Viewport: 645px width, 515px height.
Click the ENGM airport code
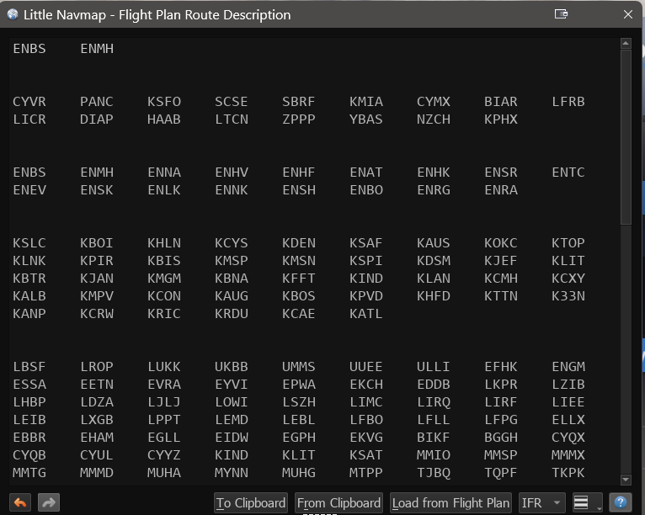click(568, 367)
